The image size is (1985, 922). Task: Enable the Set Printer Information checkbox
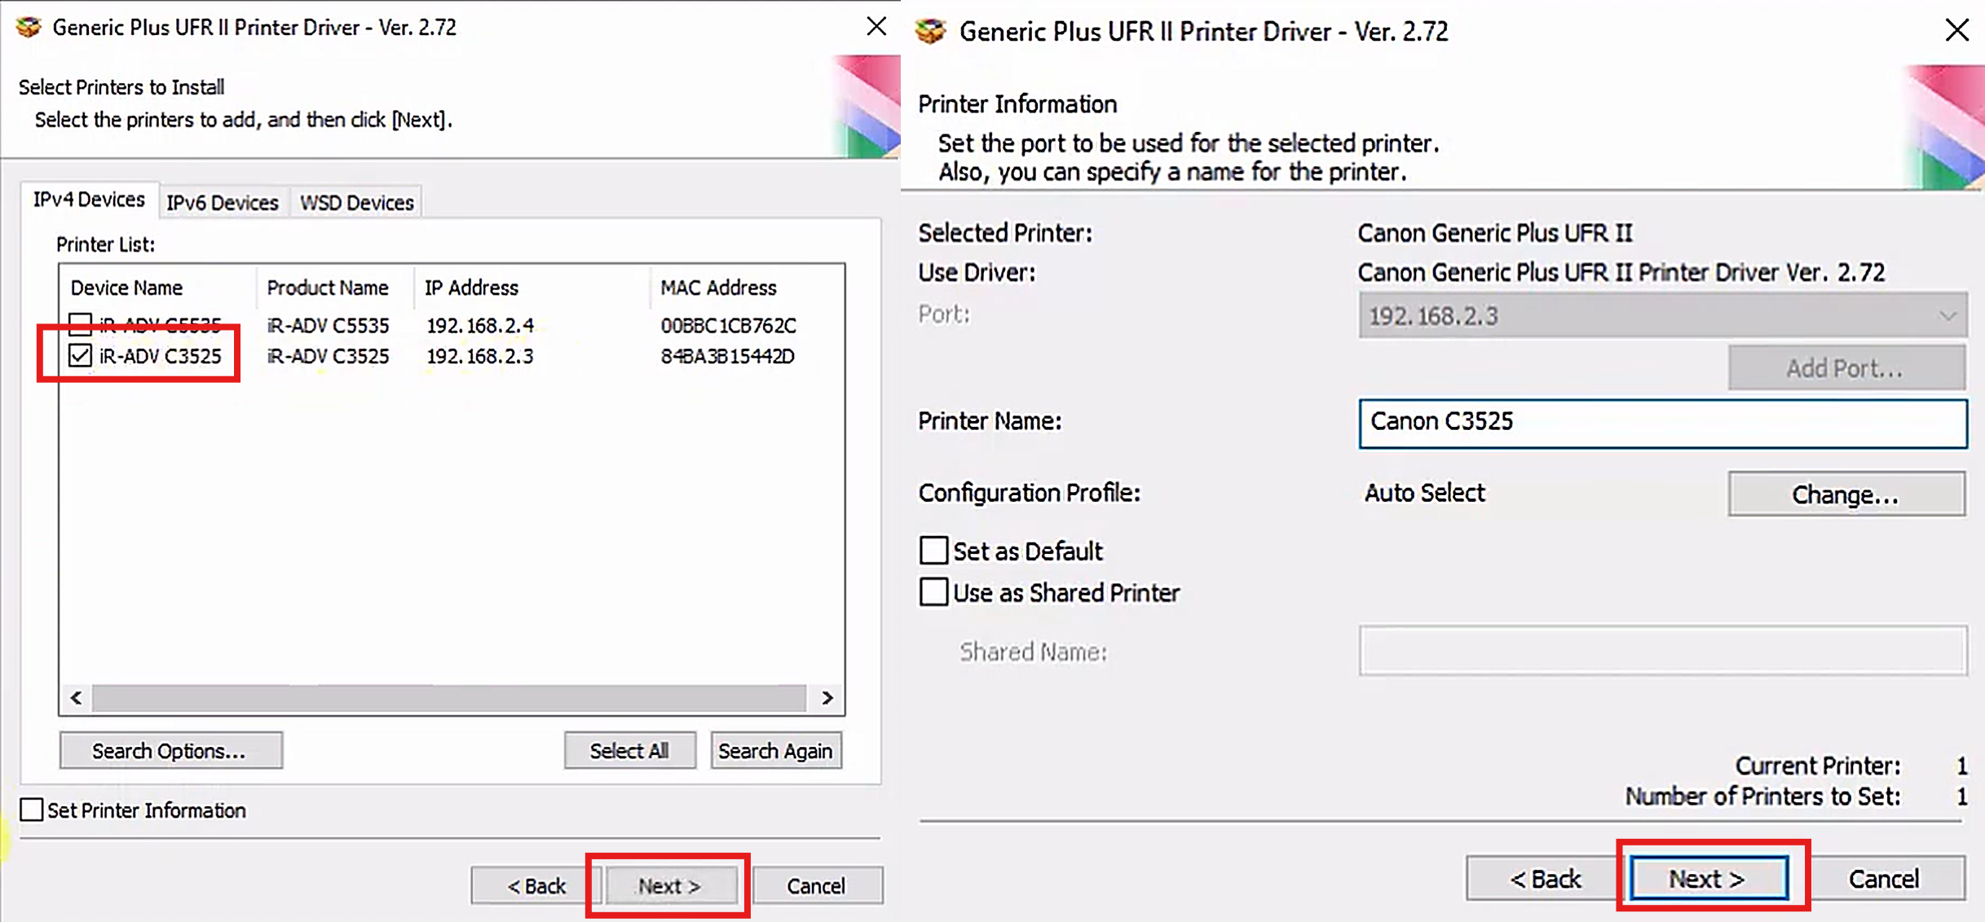(32, 810)
